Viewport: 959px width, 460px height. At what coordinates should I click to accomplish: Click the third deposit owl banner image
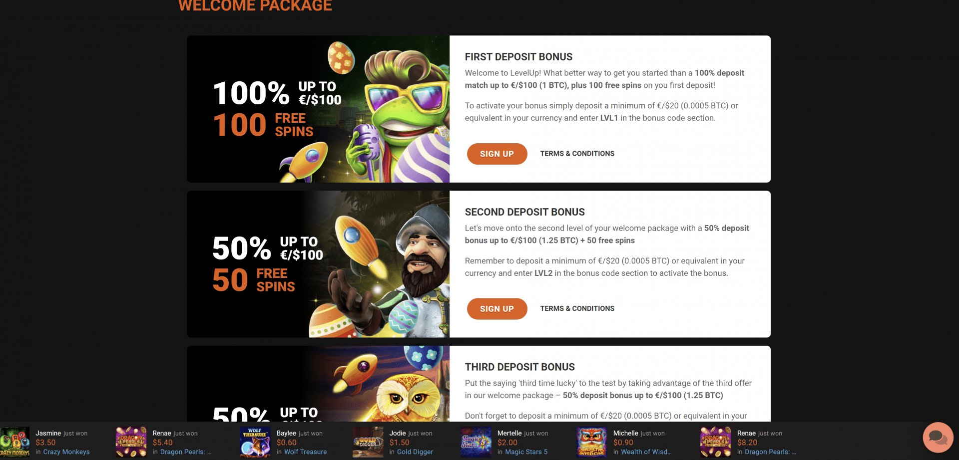pos(318,384)
